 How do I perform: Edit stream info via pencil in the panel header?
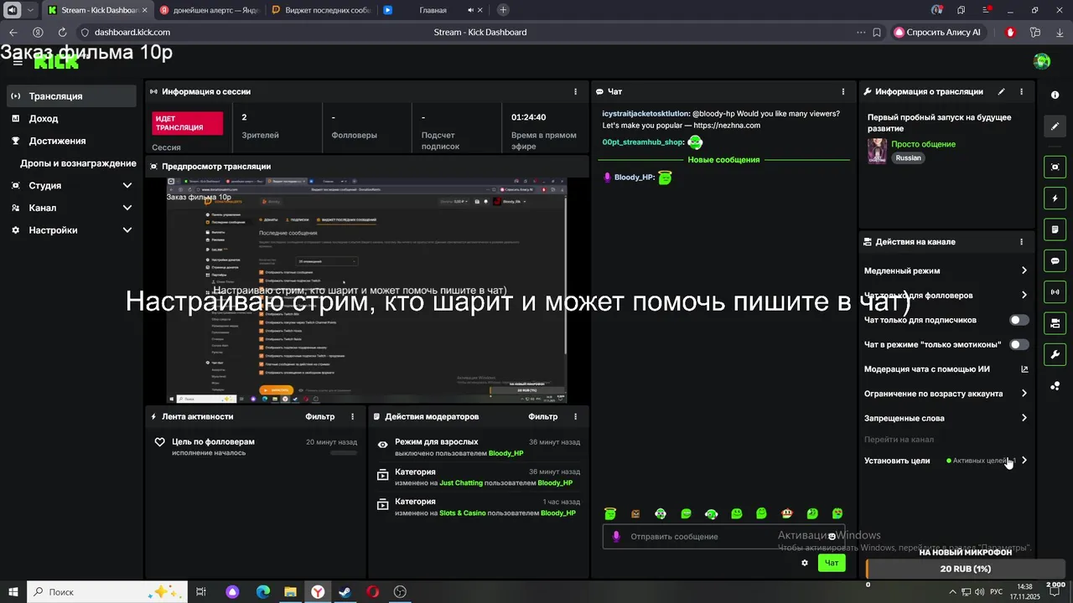(x=1001, y=91)
